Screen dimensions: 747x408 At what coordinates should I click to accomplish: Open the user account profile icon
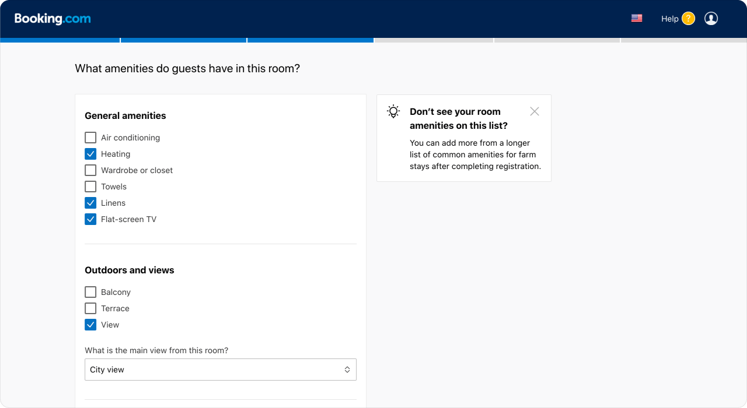click(711, 18)
